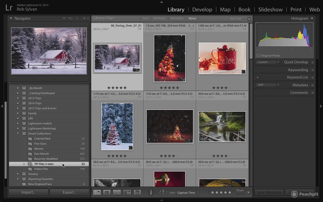Viewport: 323px width, 202px height.
Task: Add keyword with the plus icon
Action: click(x=257, y=77)
